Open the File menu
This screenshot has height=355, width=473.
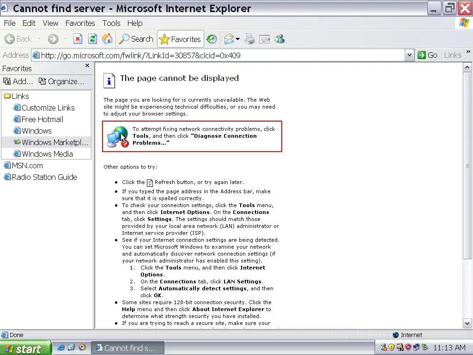point(10,23)
